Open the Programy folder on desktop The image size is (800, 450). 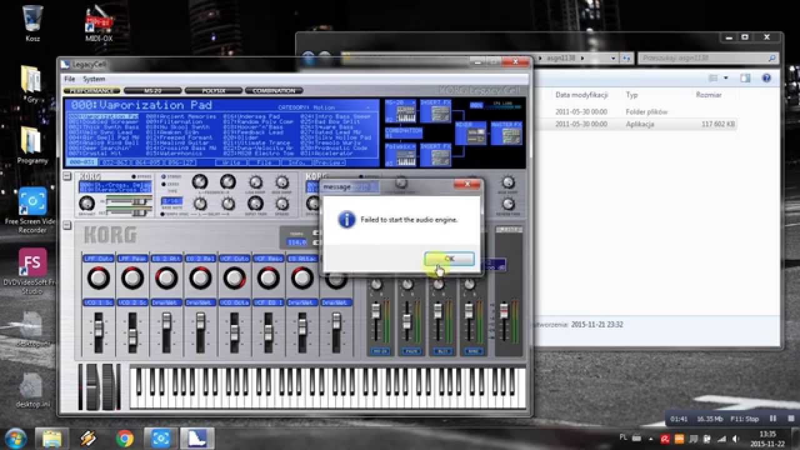(32, 145)
